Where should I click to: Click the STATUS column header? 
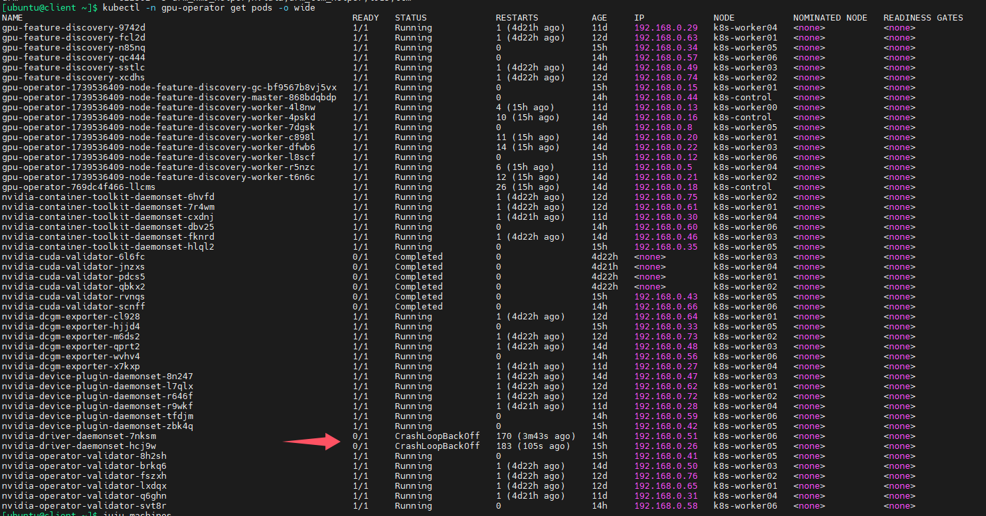410,17
